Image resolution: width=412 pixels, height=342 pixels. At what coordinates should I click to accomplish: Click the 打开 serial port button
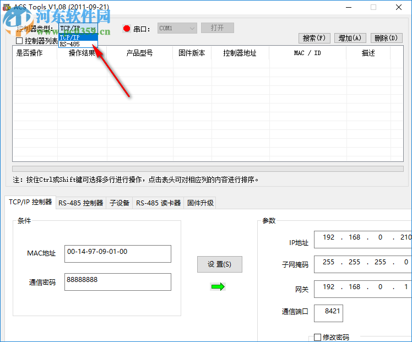[218, 28]
